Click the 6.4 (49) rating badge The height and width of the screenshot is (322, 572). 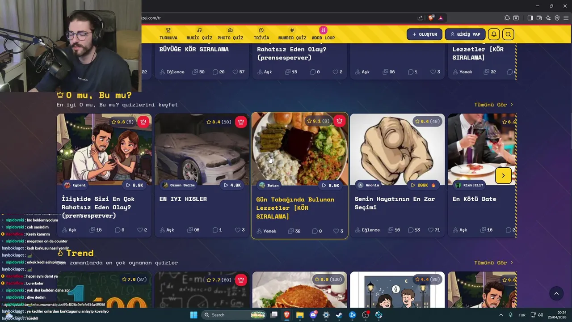coord(427,121)
